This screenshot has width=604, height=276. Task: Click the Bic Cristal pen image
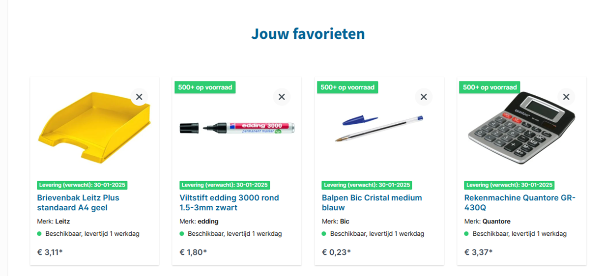click(378, 129)
